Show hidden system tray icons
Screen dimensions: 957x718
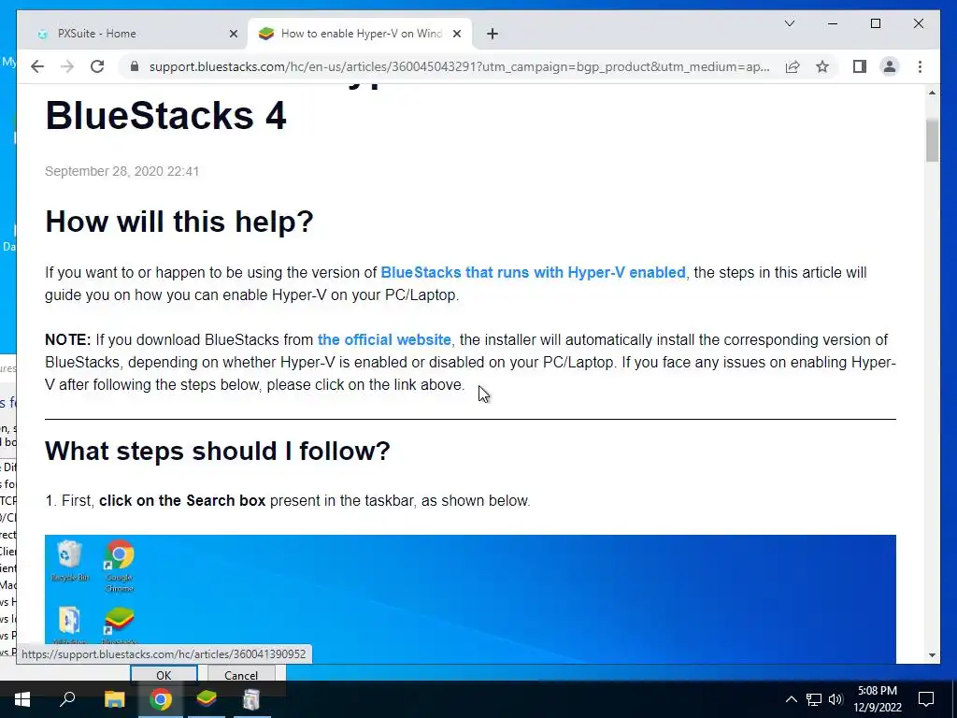tap(791, 699)
